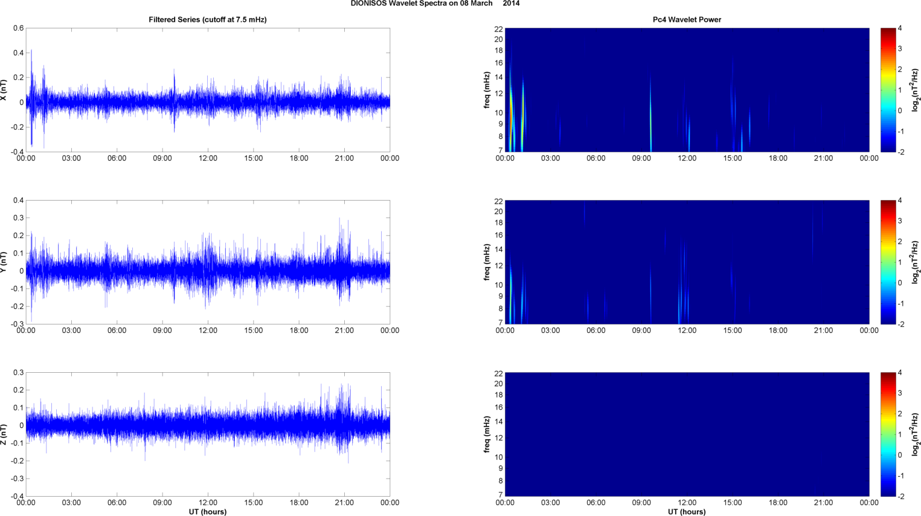
Task: Click 'freq (mHz)' label of middle spectrogram
Action: point(487,262)
